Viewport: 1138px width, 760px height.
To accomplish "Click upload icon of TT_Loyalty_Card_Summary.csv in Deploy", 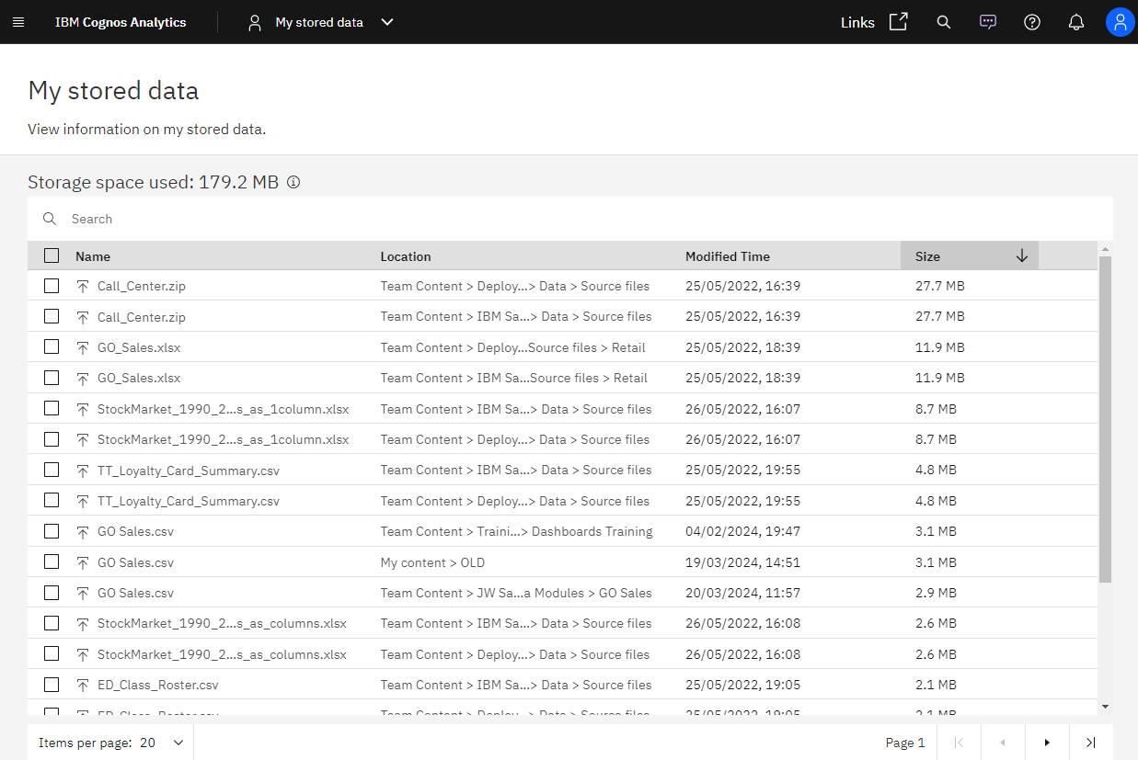I will click(83, 501).
